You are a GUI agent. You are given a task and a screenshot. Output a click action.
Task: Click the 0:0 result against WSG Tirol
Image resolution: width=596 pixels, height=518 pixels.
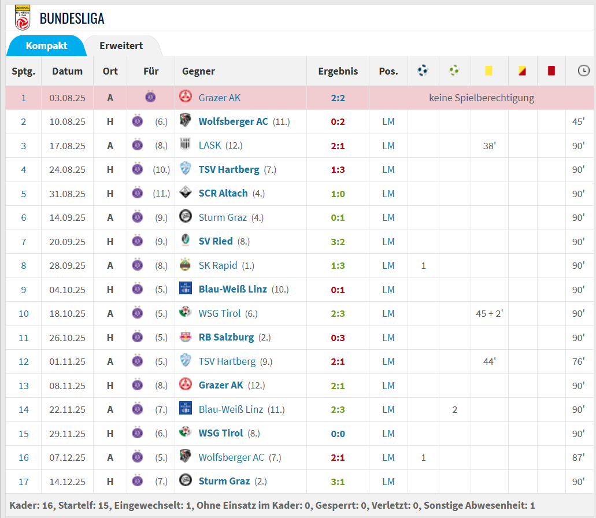click(338, 433)
